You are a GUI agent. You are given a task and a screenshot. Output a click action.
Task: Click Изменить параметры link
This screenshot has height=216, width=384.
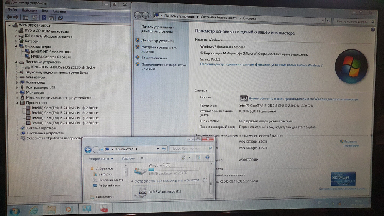(351, 143)
